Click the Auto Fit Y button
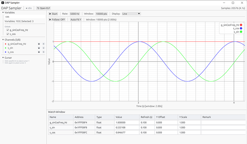Screen dimensions: 247x144 point(76,20)
